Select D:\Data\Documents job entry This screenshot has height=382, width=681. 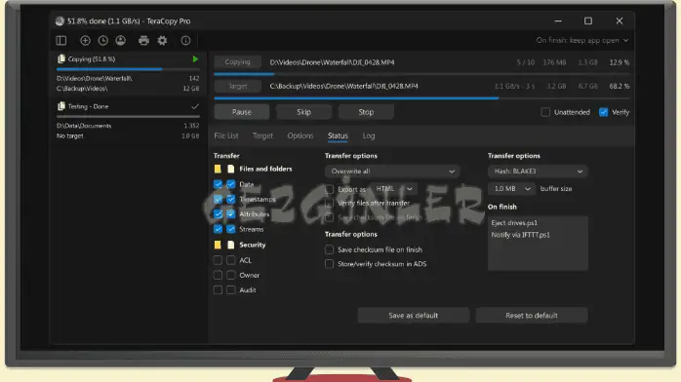(x=84, y=126)
